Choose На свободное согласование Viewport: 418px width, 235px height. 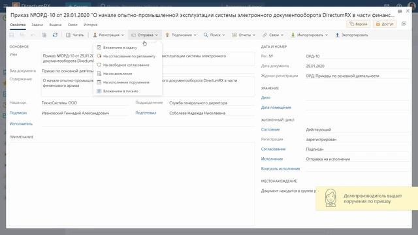[127, 65]
